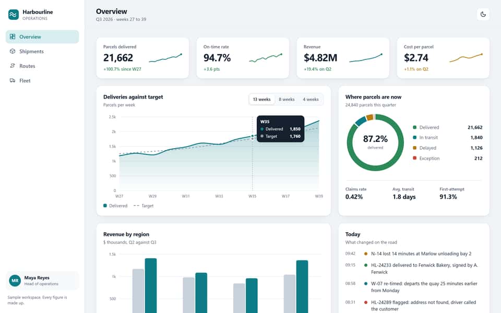This screenshot has width=501, height=313.
Task: Click the amber status dot at 09:42
Action: coord(366,254)
